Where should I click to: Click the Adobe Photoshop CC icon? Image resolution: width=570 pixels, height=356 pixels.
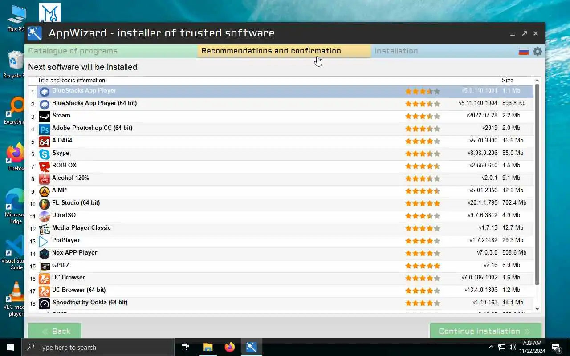click(44, 129)
